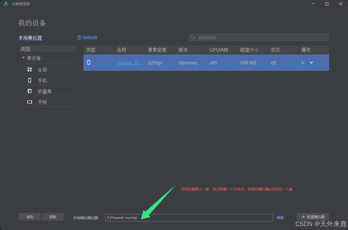
Task: Click the 手机 phone icon in the sidebar
Action: tap(30, 80)
